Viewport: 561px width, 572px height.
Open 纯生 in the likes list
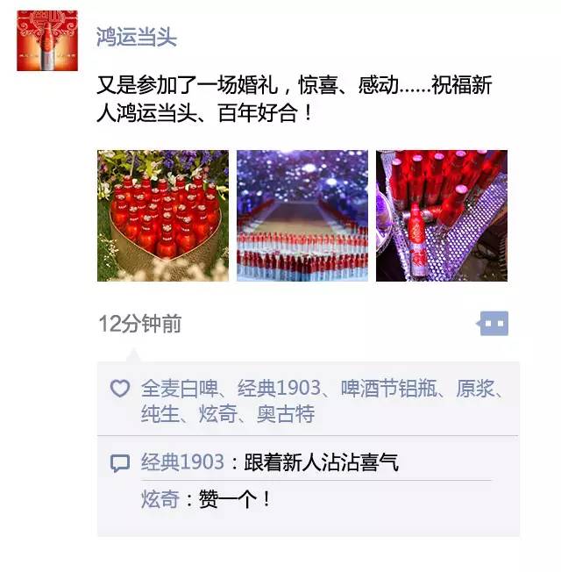[160, 414]
